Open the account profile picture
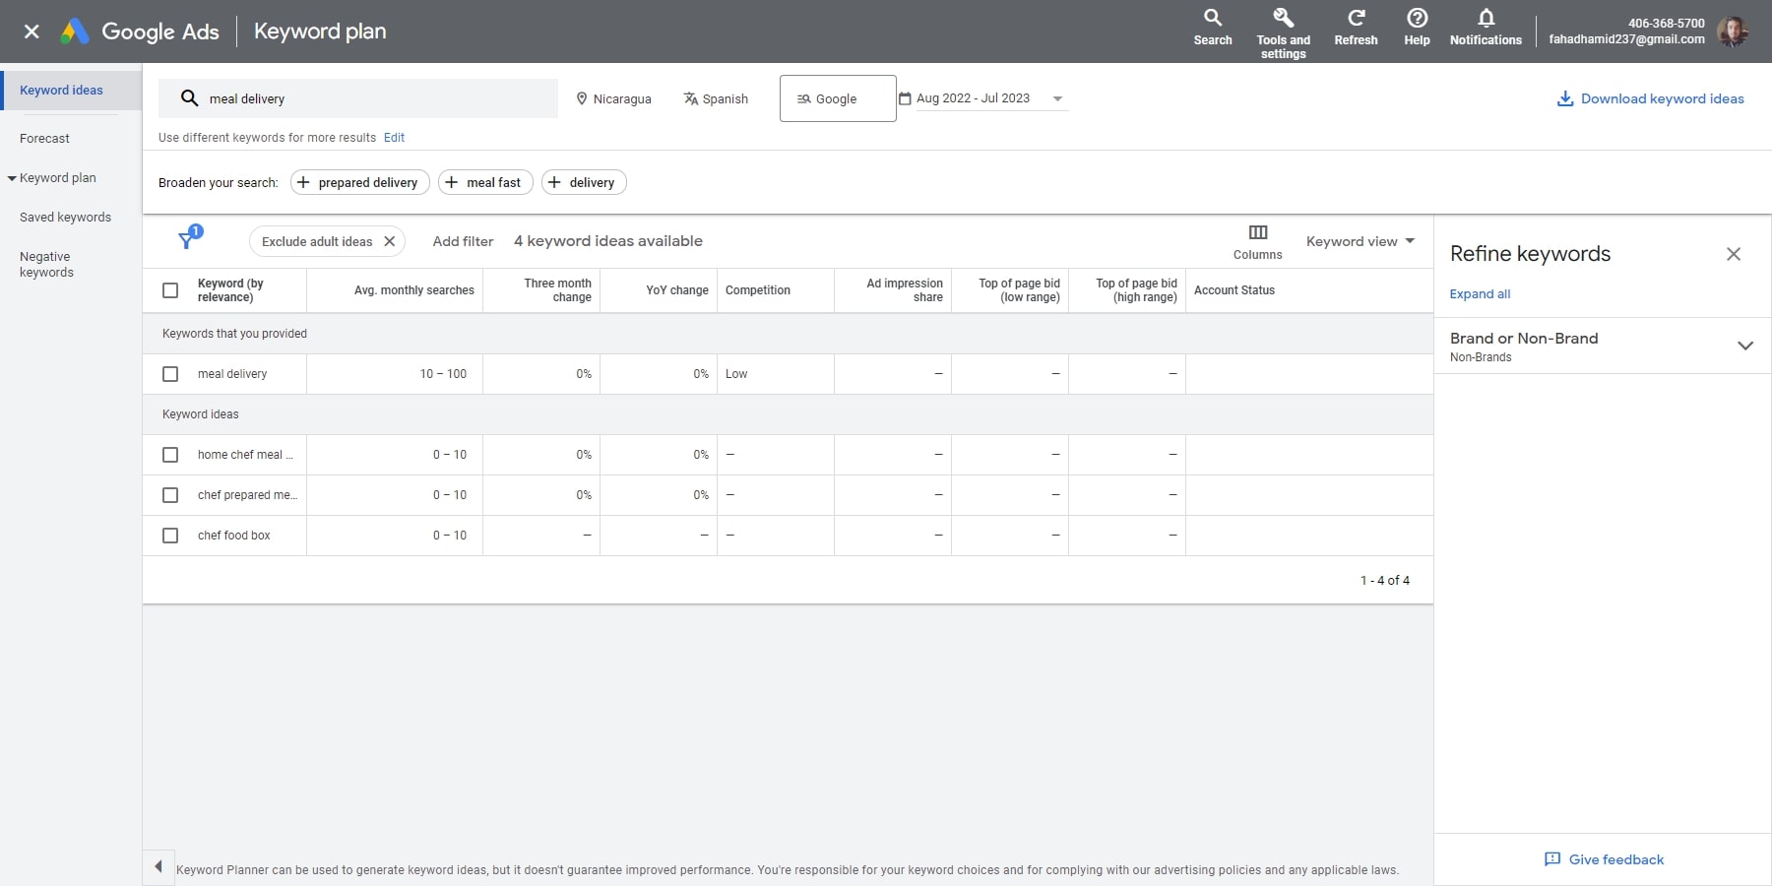 pyautogui.click(x=1734, y=31)
